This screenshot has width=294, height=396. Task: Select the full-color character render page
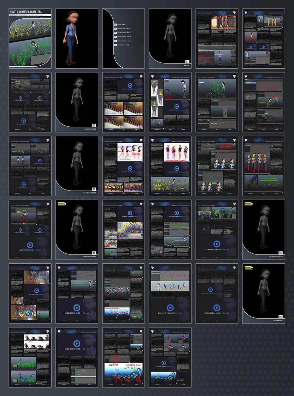click(x=77, y=38)
